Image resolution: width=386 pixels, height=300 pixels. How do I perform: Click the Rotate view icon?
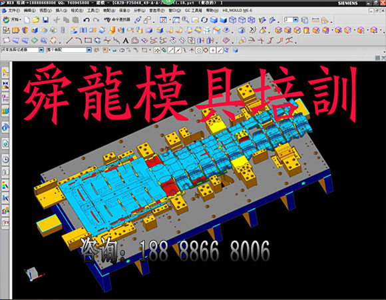pyautogui.click(x=204, y=20)
